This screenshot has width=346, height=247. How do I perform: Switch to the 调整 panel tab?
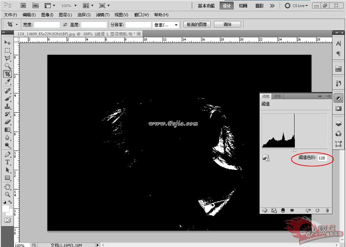click(266, 96)
